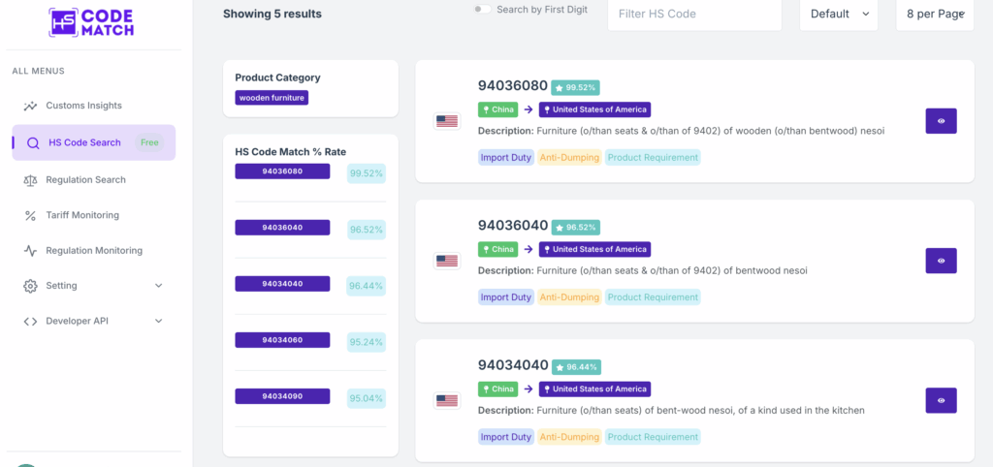This screenshot has height=467, width=993.
Task: Open the 8 per Page dropdown
Action: click(935, 15)
